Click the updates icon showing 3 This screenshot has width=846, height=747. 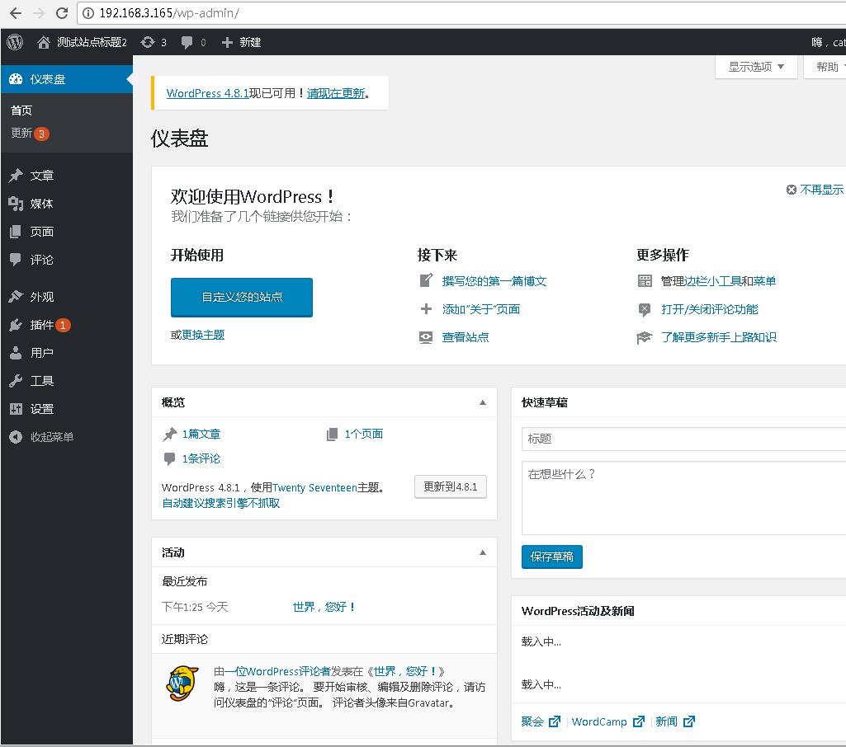[147, 42]
